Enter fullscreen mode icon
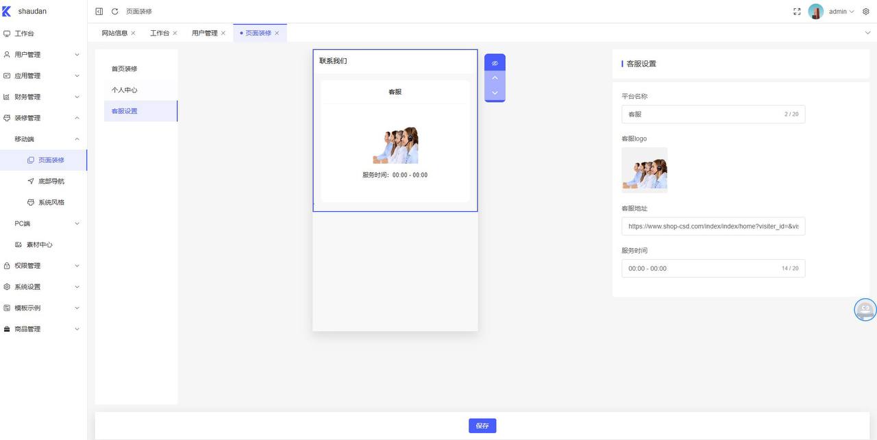 pyautogui.click(x=797, y=12)
